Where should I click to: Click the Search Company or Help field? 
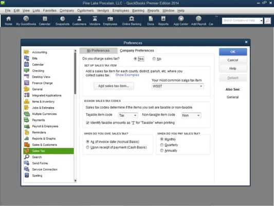point(241,21)
